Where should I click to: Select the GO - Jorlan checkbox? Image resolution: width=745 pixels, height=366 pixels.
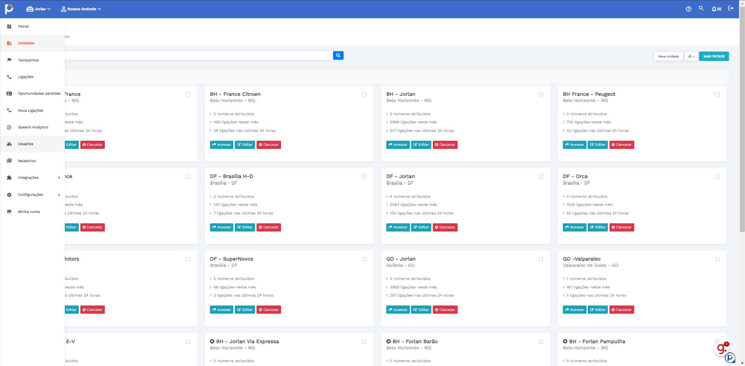point(541,259)
